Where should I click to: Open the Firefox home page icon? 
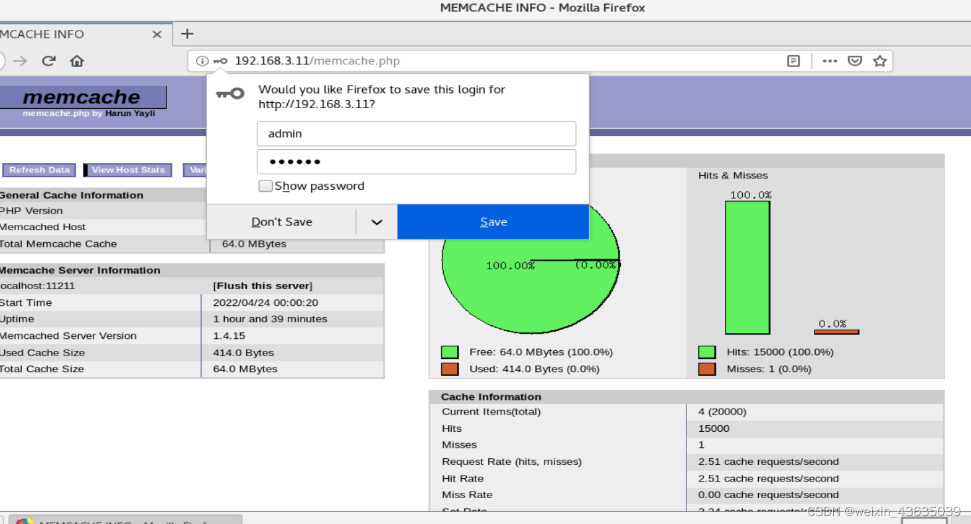pos(77,61)
